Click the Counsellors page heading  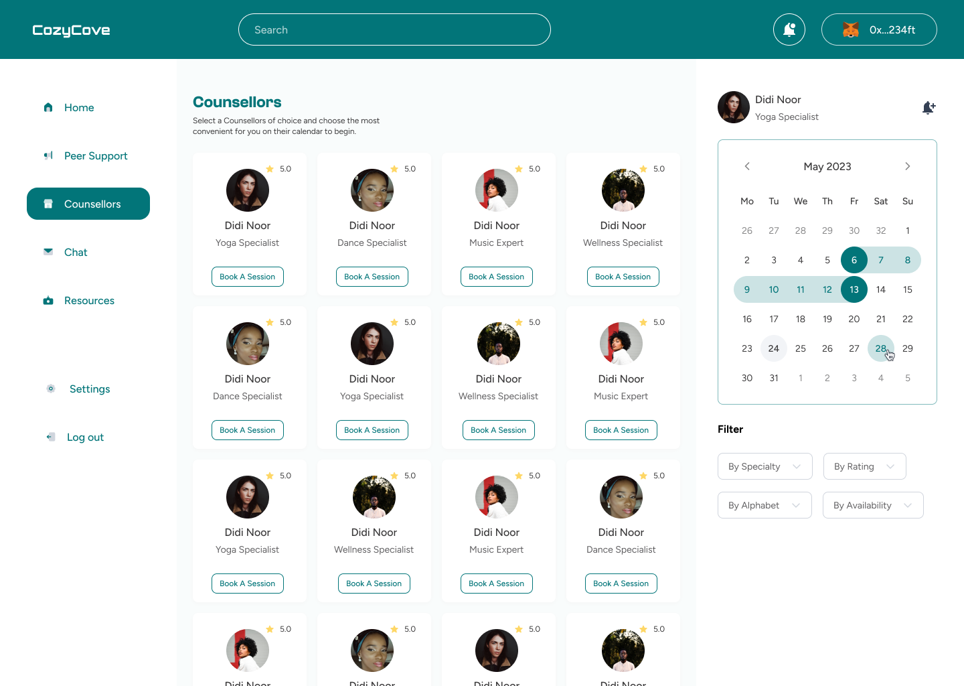(x=237, y=102)
